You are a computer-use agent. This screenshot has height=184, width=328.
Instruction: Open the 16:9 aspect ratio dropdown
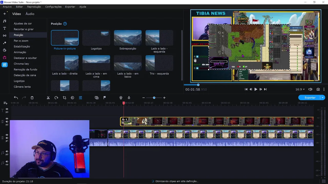(300, 89)
